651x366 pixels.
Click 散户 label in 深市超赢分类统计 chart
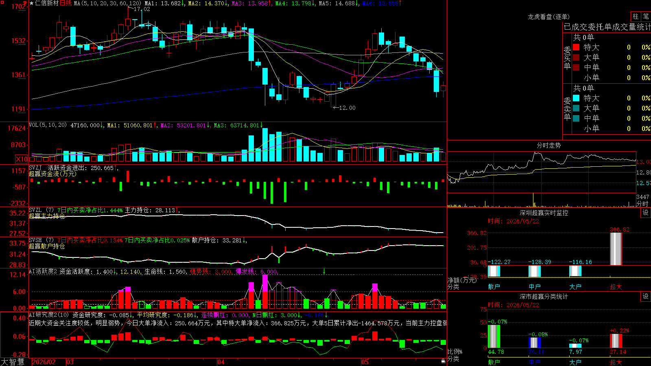click(494, 362)
